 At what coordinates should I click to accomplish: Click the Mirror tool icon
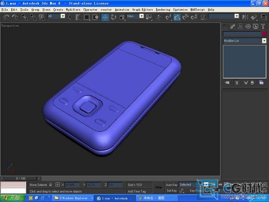(x=245, y=17)
